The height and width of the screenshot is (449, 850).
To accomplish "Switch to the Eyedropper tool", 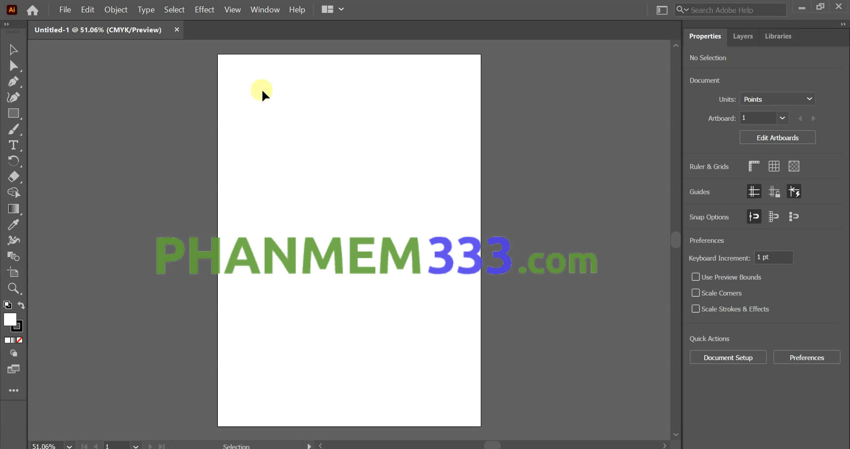I will [x=13, y=225].
